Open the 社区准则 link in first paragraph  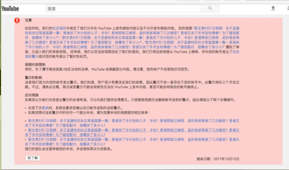pos(59,28)
